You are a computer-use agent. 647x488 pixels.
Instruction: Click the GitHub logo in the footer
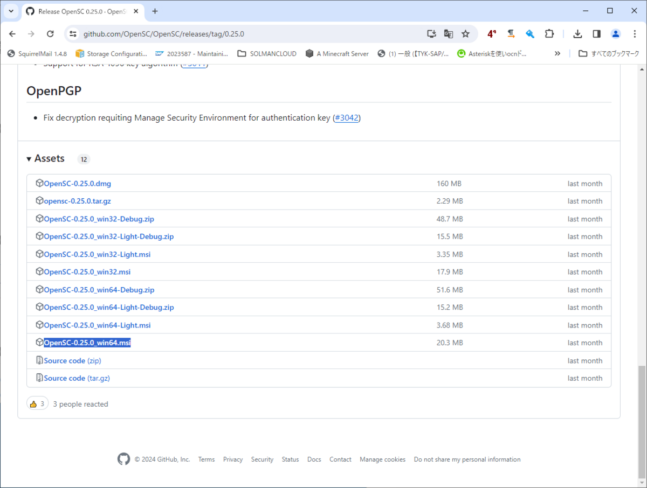click(x=123, y=459)
